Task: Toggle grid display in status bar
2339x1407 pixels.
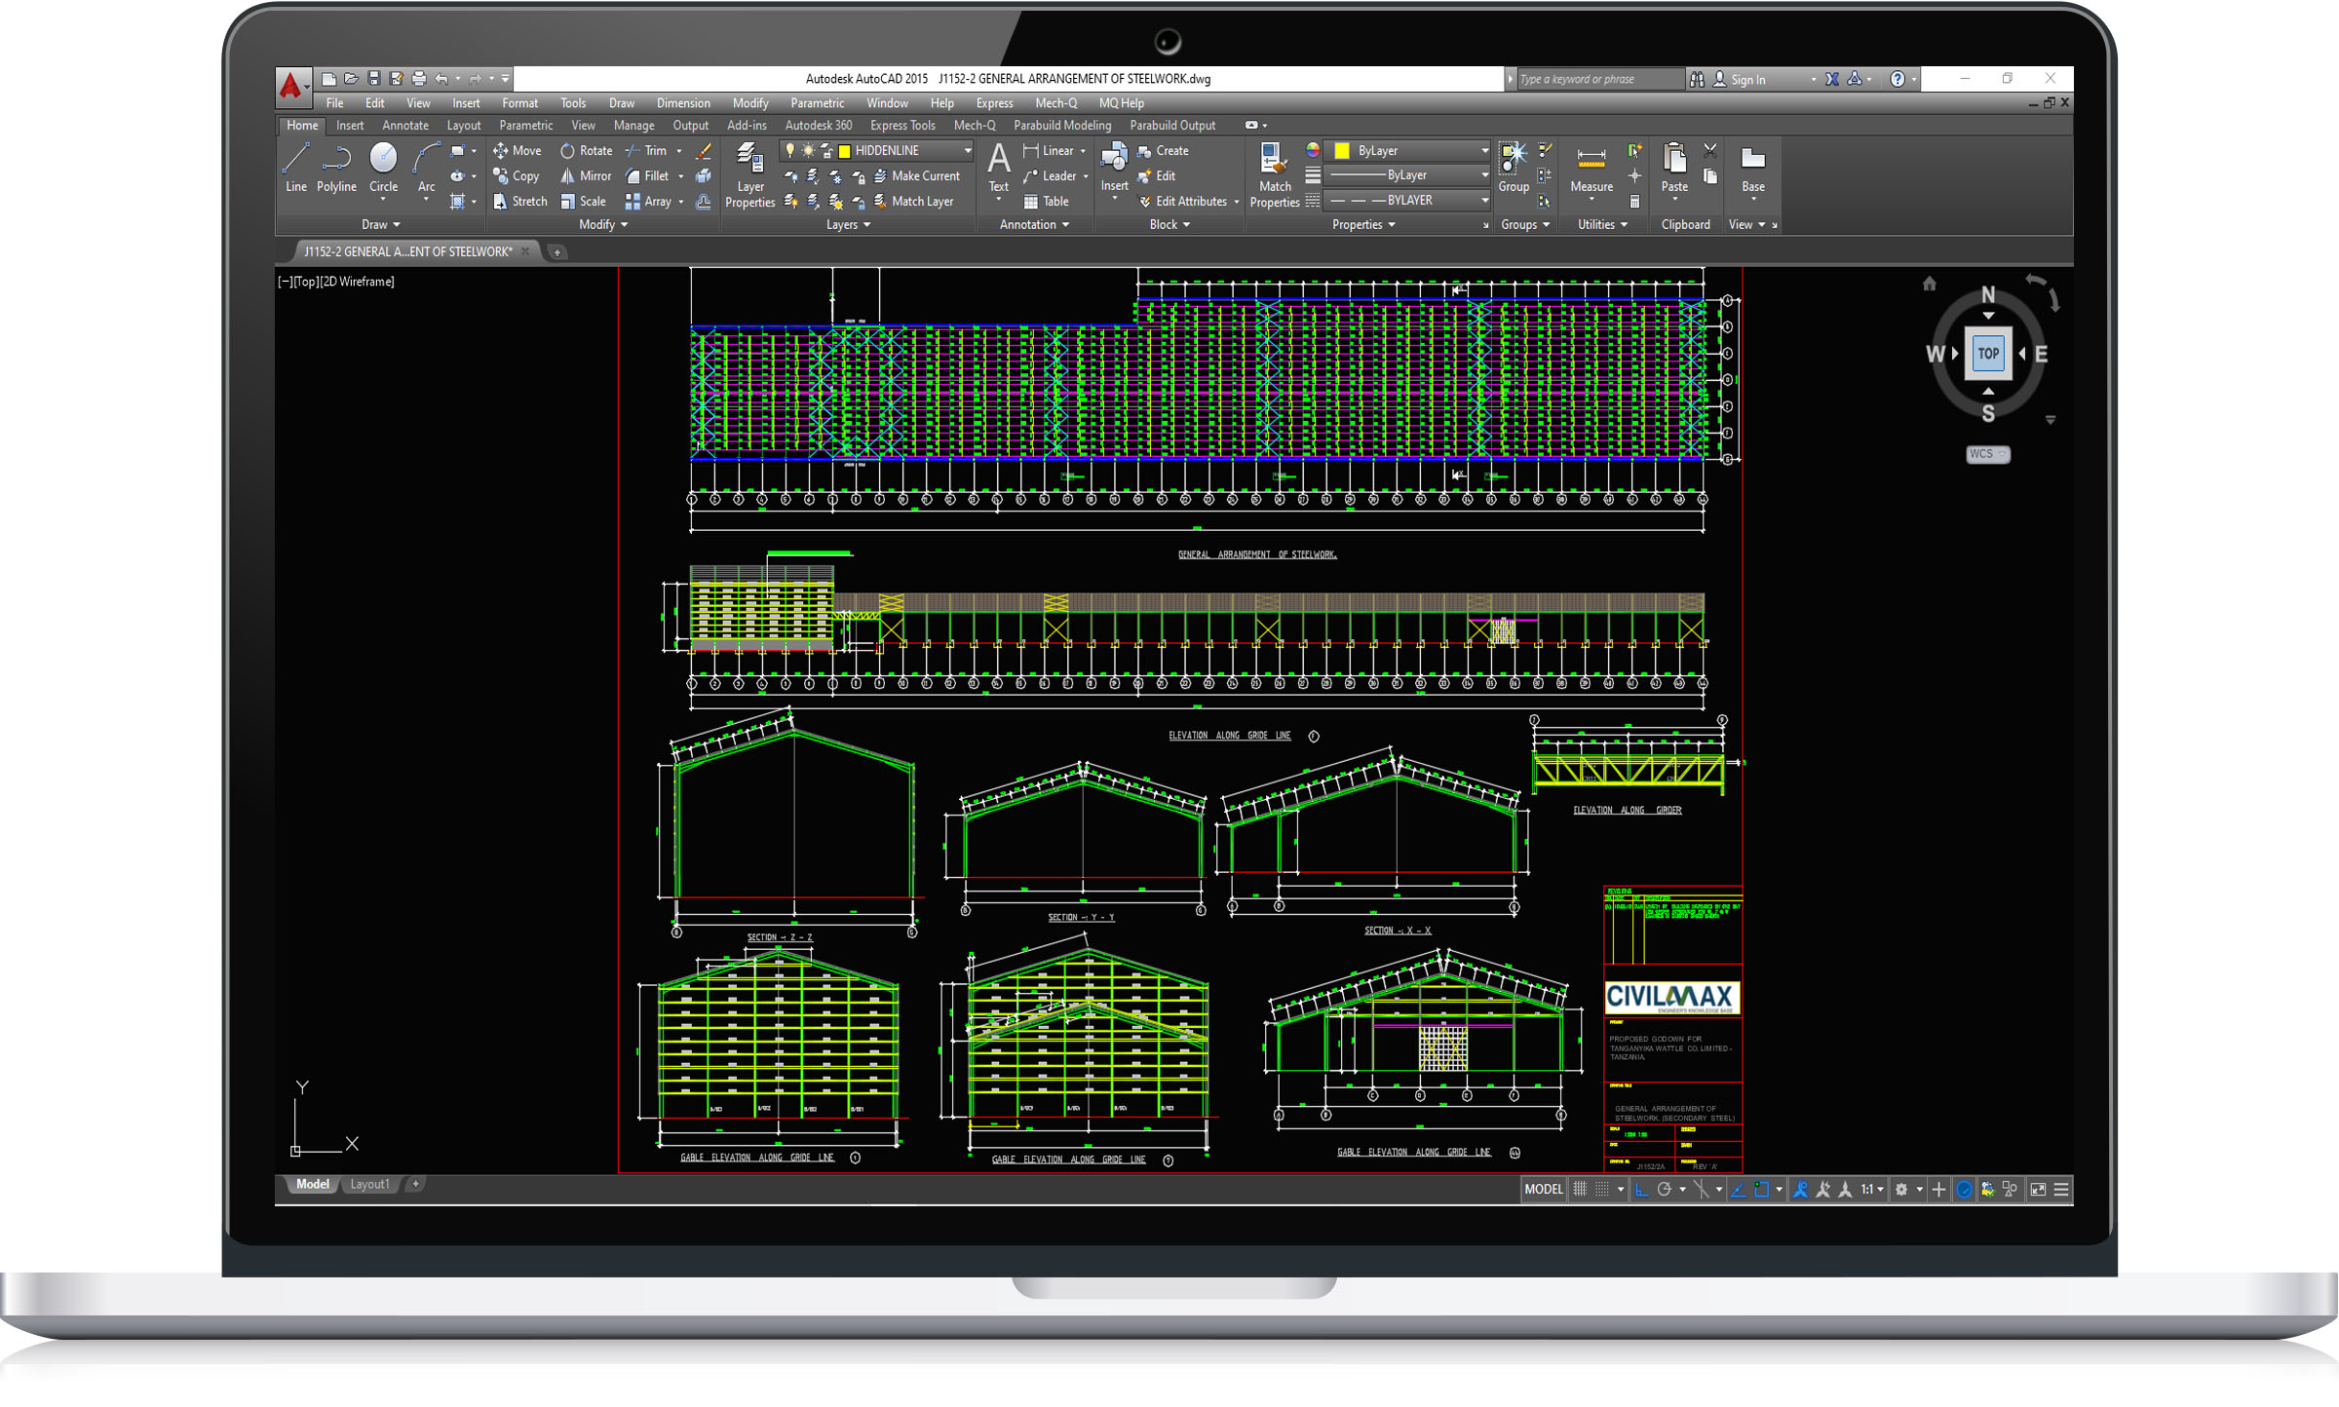Action: click(x=1580, y=1190)
